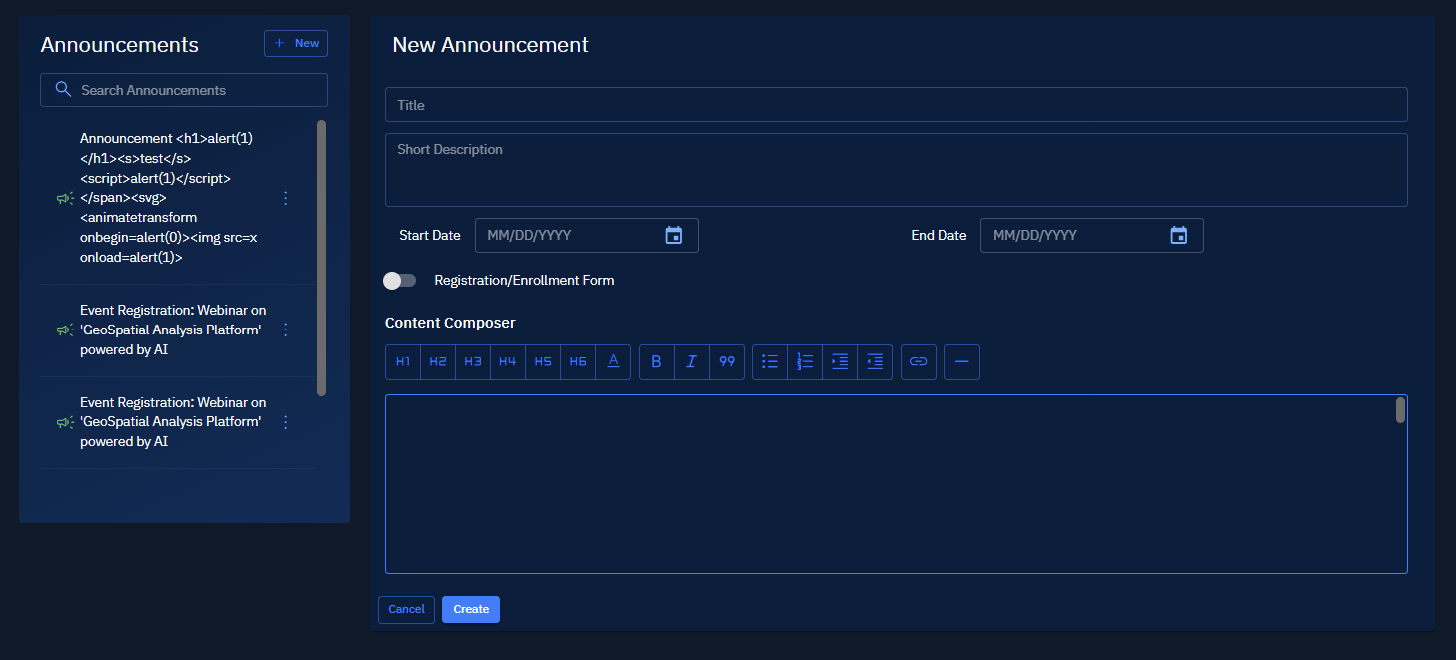Insert a hyperlink in the composer

918,361
